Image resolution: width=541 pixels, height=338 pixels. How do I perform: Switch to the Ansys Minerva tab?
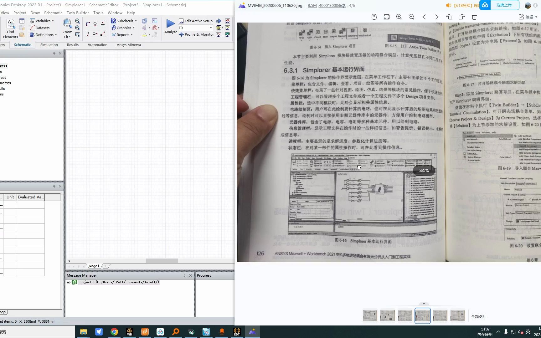click(129, 45)
